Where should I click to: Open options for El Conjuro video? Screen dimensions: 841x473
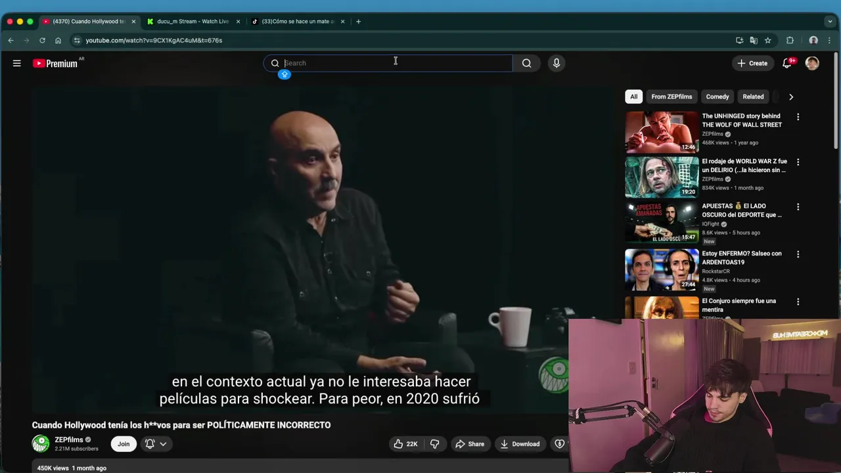[x=798, y=302]
